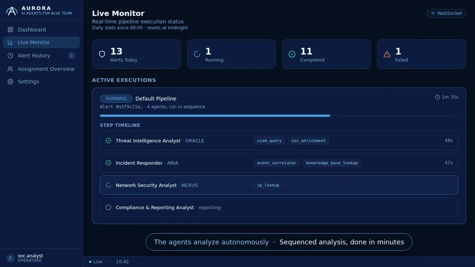This screenshot has width=475, height=267.
Task: Go to Assignment Overview
Action: point(42,69)
